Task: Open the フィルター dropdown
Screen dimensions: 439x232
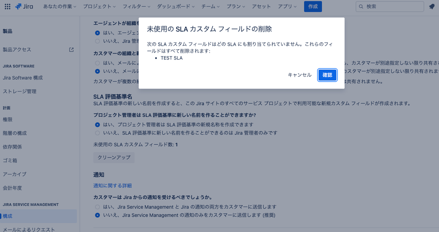Action: [136, 7]
